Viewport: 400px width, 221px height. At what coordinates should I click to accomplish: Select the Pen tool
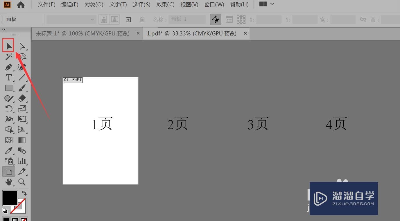(9, 67)
